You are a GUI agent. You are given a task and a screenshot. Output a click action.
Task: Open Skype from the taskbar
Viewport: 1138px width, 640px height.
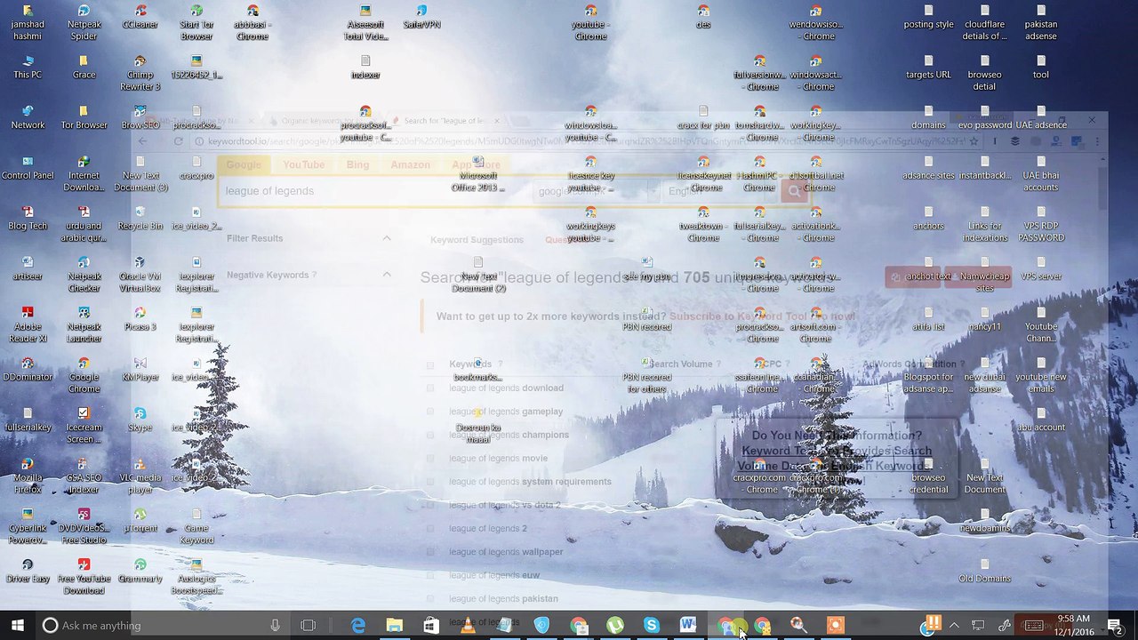[x=652, y=626]
